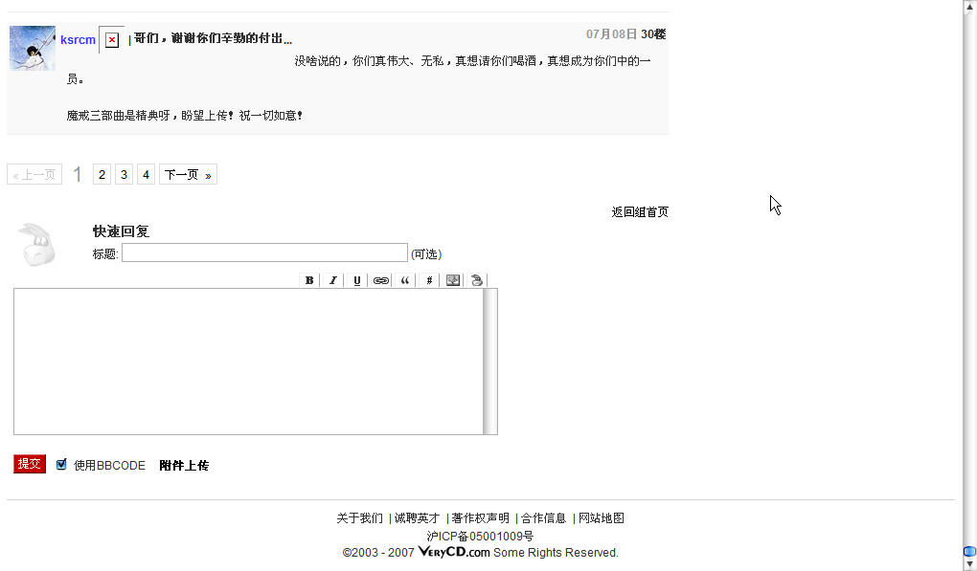Focus the quick reply message text area
The height and width of the screenshot is (571, 977).
(x=249, y=362)
